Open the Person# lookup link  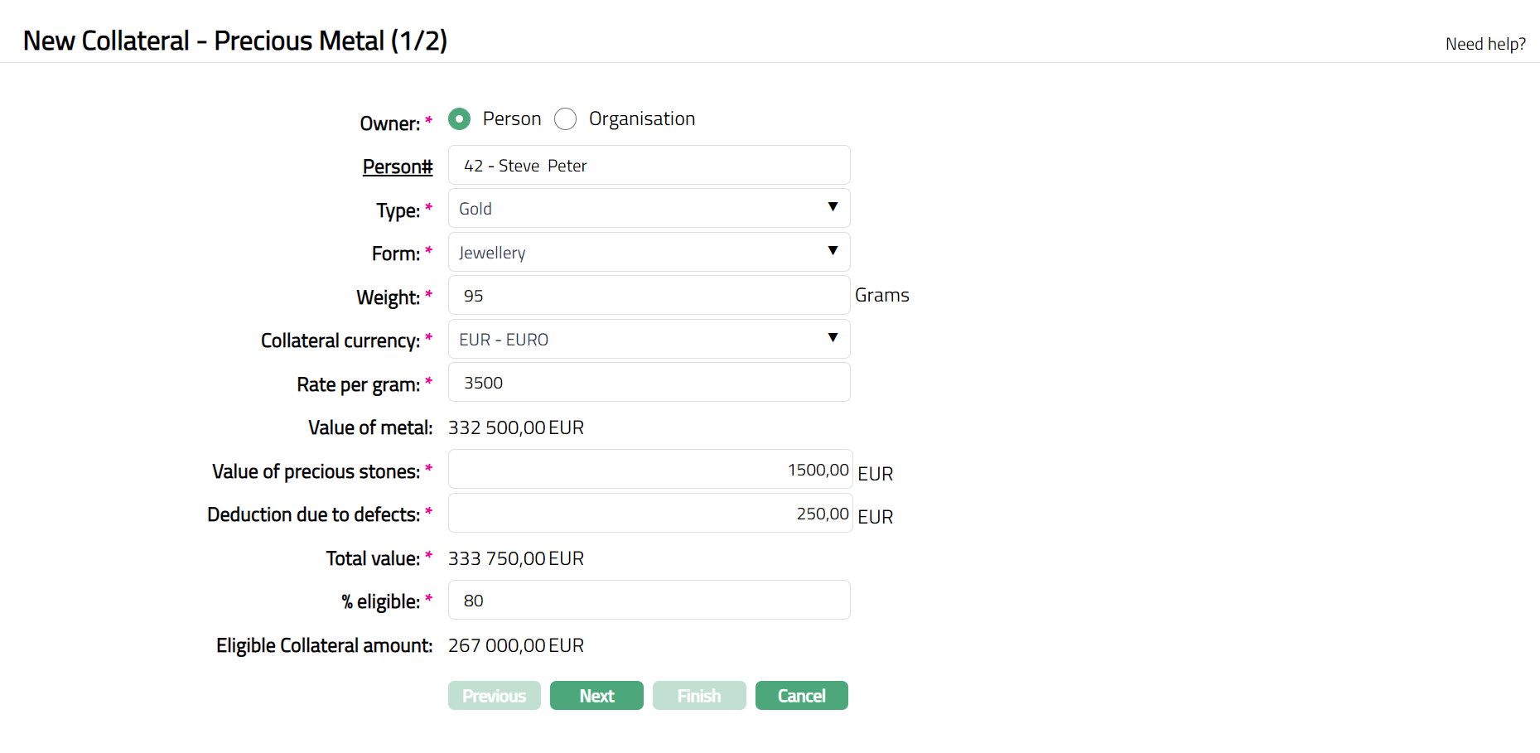tap(398, 167)
